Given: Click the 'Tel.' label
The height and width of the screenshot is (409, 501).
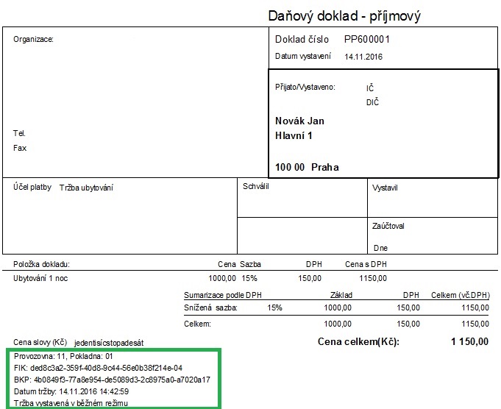Looking at the screenshot, I should tap(19, 133).
